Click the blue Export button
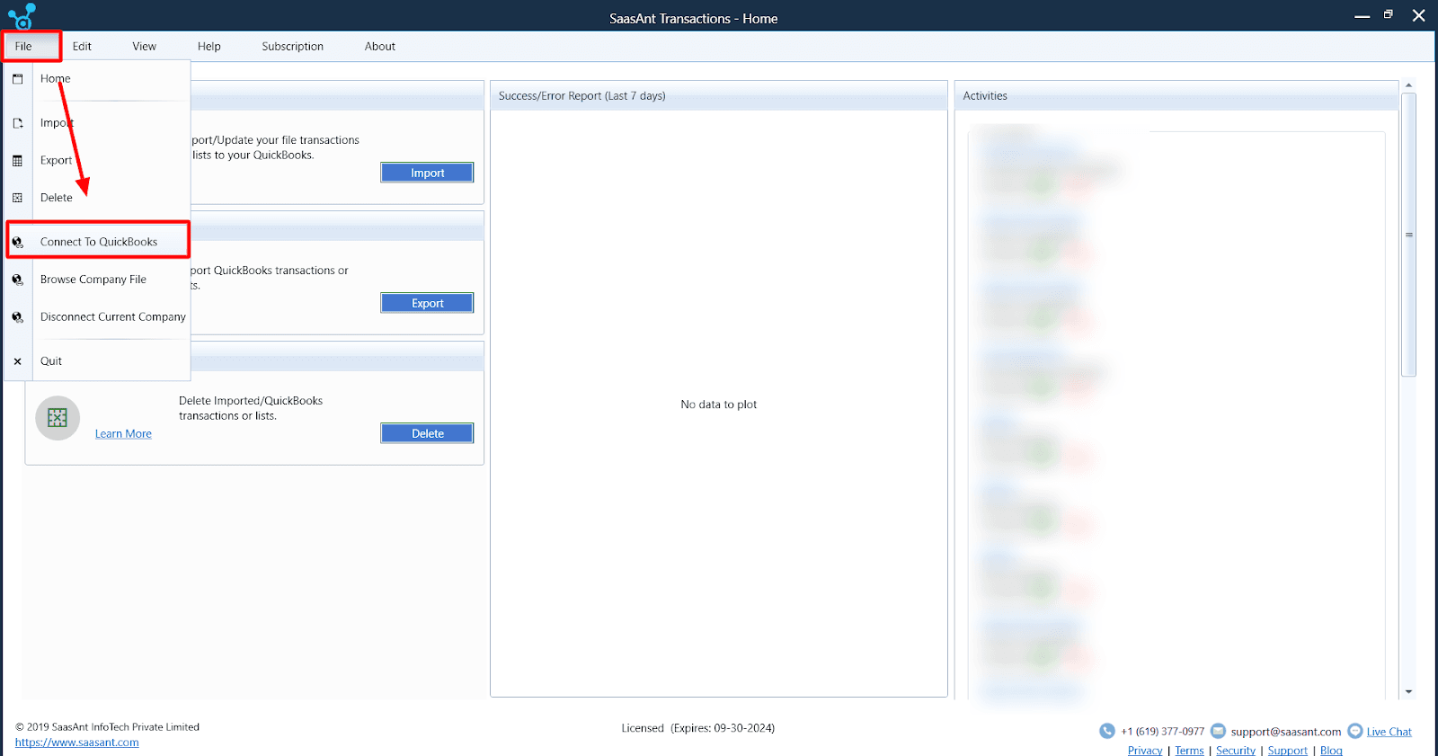The width and height of the screenshot is (1438, 756). pyautogui.click(x=427, y=303)
